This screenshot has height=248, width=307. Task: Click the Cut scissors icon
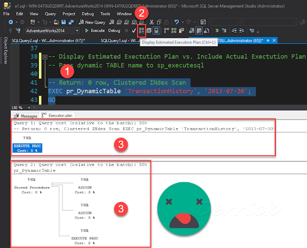152,22
